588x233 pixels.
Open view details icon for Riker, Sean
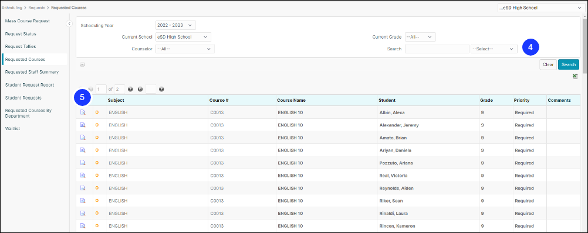coord(83,200)
